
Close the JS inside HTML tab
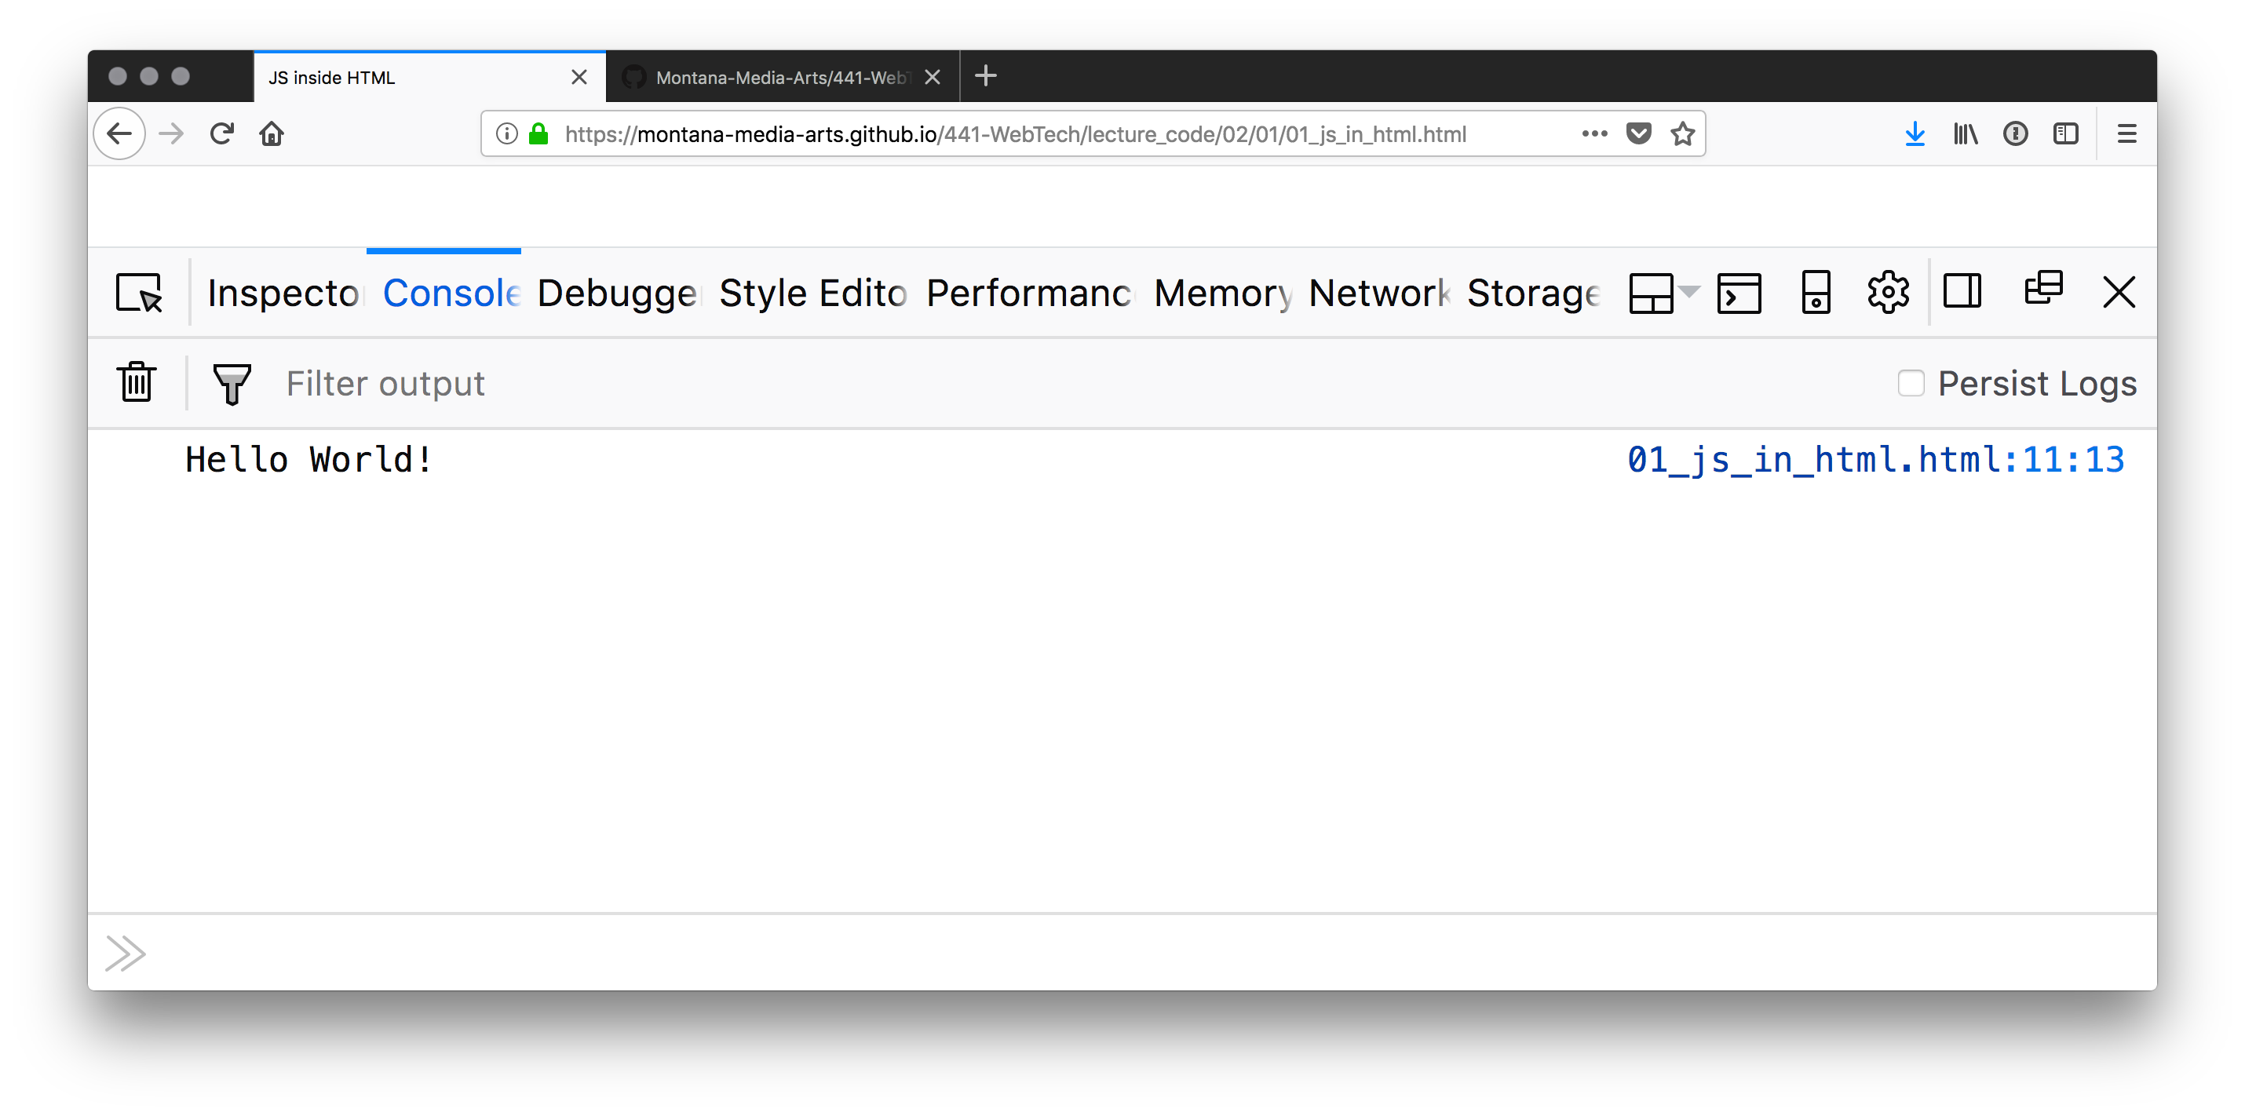(x=579, y=77)
